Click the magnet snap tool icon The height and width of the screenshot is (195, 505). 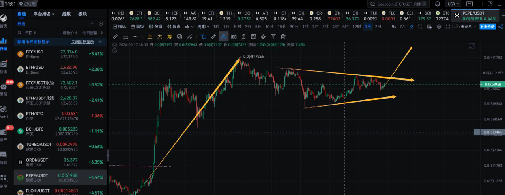263,37
